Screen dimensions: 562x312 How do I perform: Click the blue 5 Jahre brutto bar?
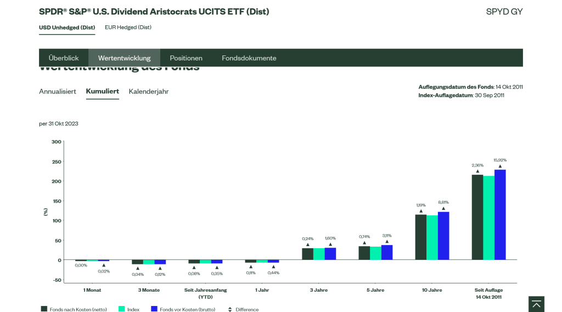point(387,253)
